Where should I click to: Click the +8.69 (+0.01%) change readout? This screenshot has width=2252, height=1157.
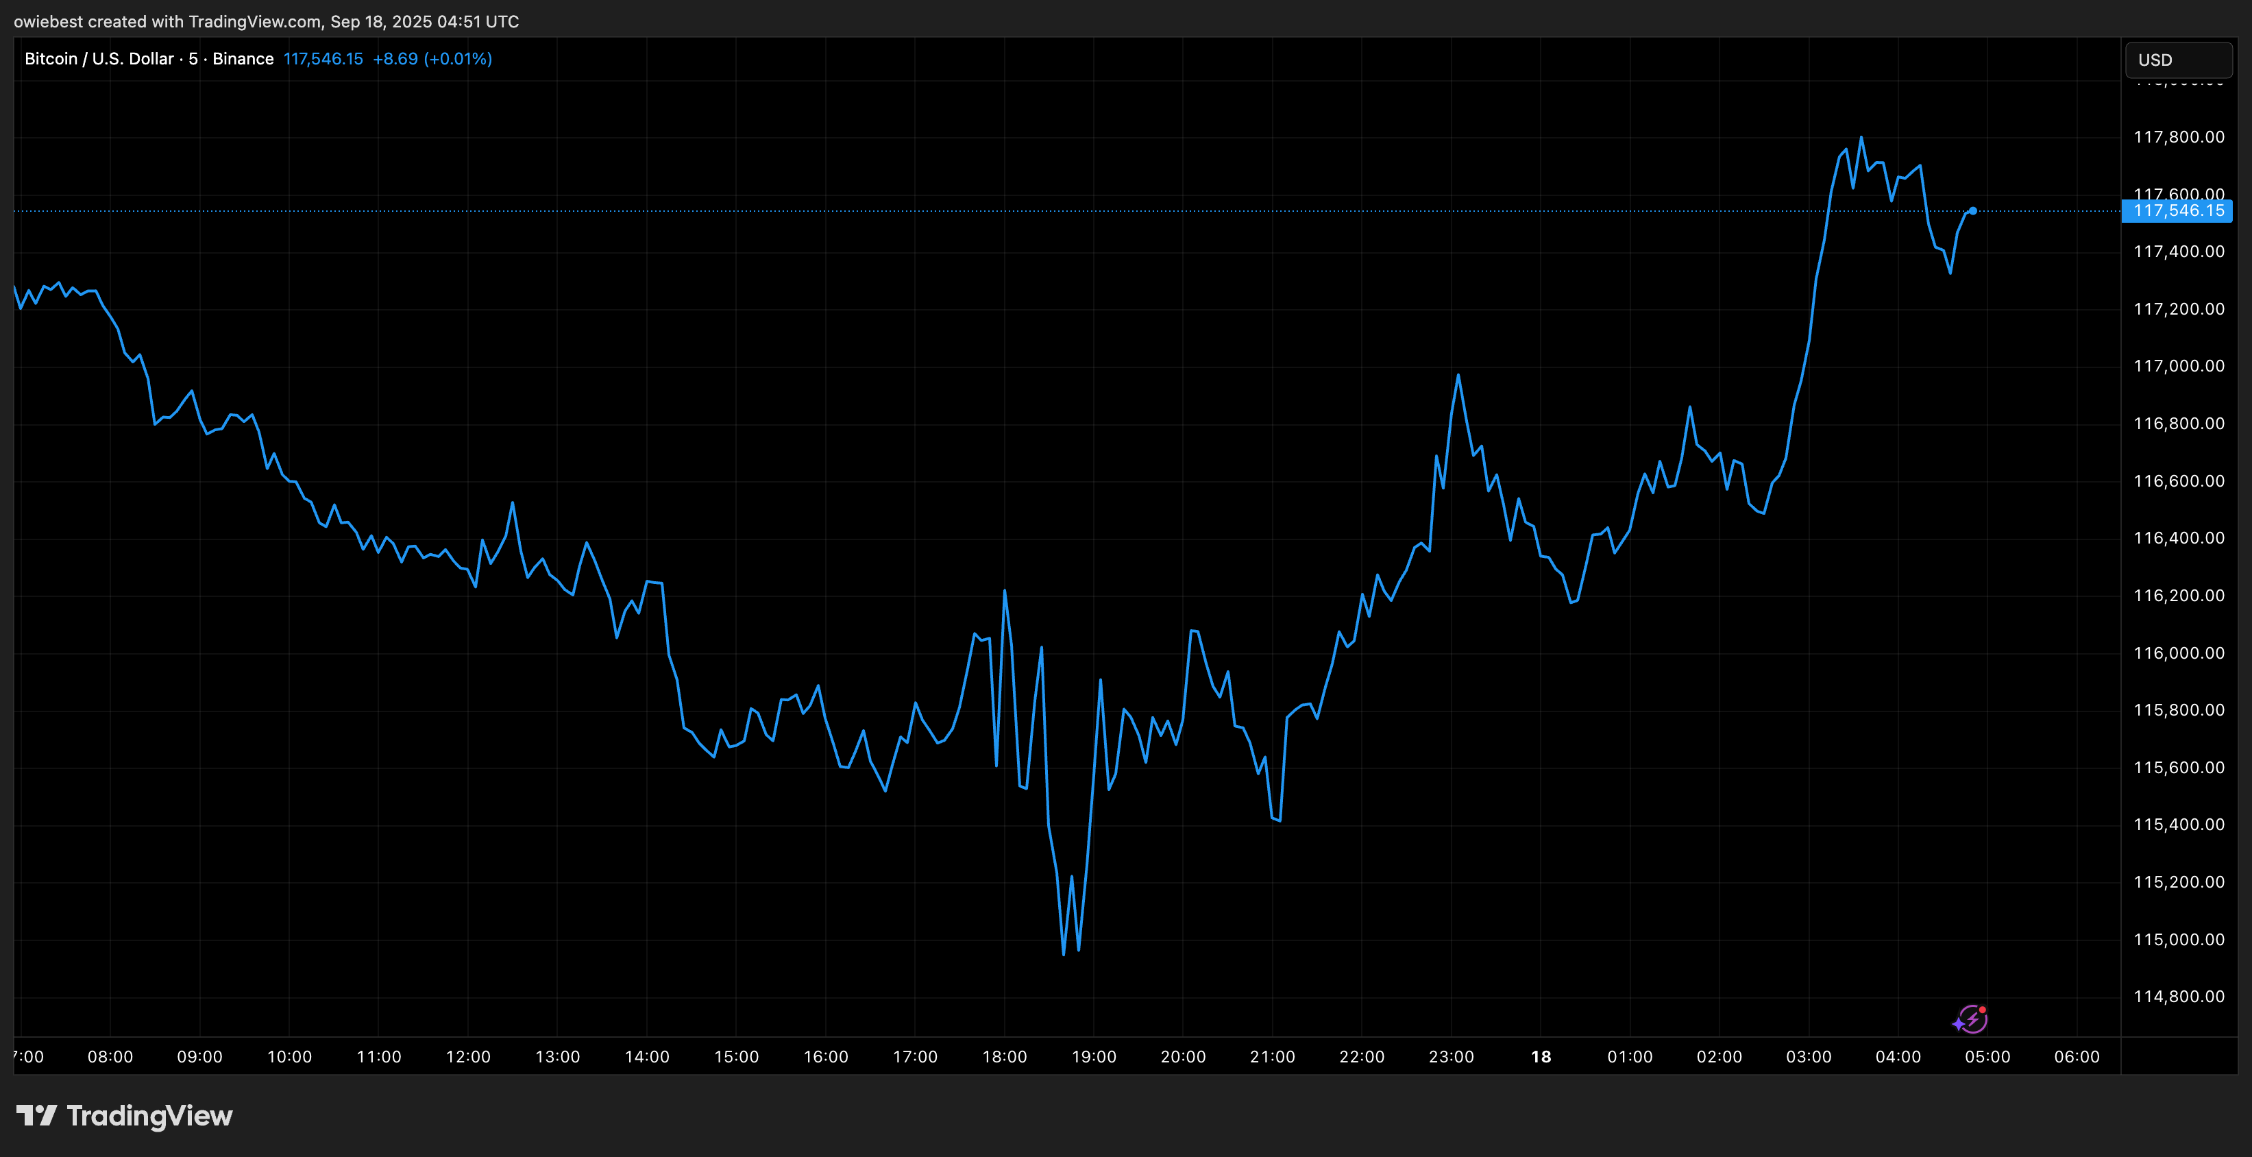point(432,58)
